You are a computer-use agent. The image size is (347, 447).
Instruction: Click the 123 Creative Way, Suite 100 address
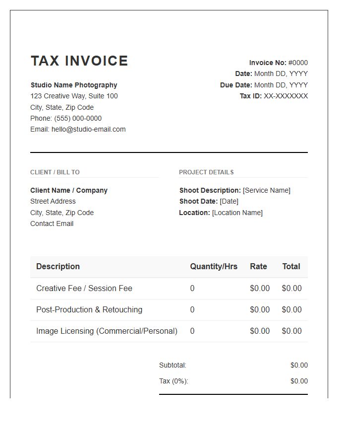[x=74, y=96]
